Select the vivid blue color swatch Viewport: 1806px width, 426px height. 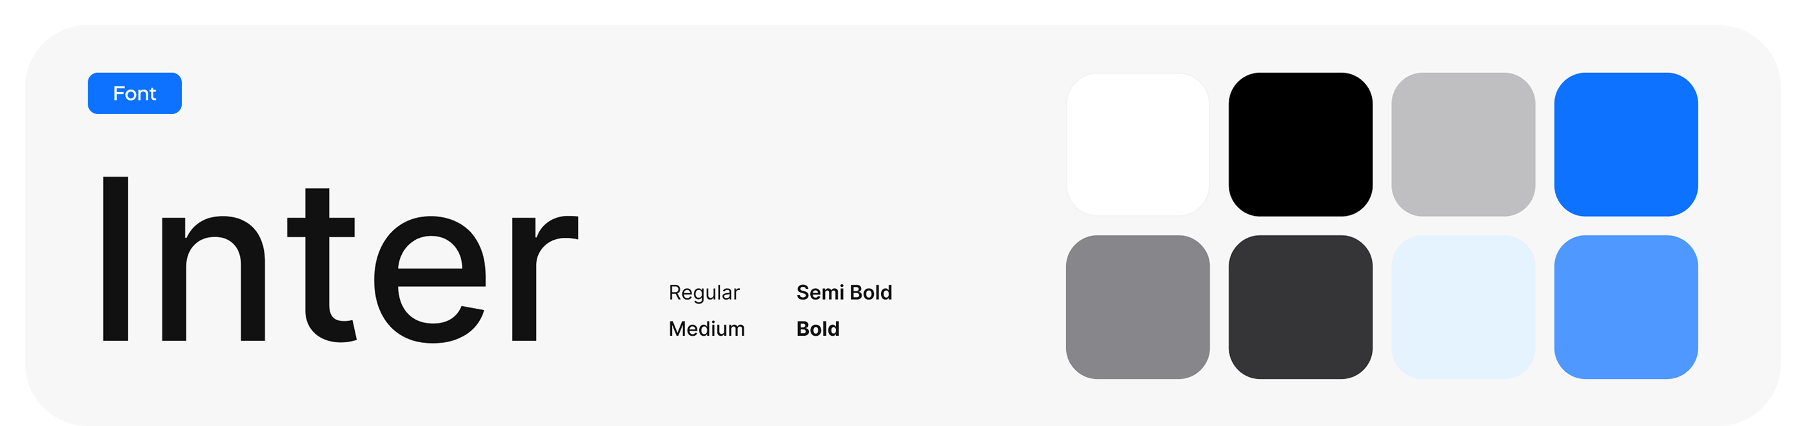(x=1626, y=144)
